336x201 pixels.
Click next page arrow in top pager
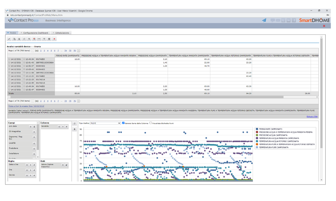79,51
